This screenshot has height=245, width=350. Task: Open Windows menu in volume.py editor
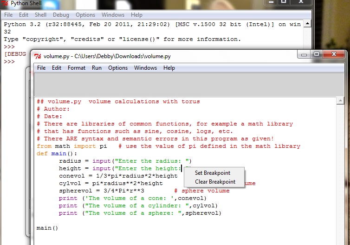146,68
